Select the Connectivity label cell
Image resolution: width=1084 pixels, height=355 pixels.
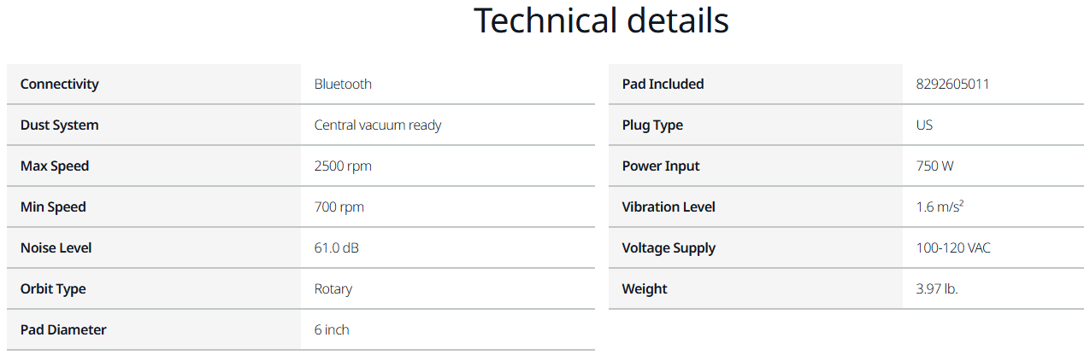(154, 84)
